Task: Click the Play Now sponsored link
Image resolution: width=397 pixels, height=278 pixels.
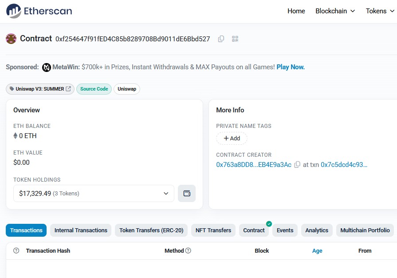Action: point(291,68)
